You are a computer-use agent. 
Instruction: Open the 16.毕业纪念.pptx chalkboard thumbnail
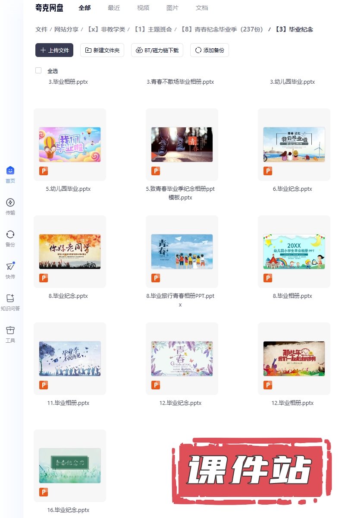click(70, 466)
